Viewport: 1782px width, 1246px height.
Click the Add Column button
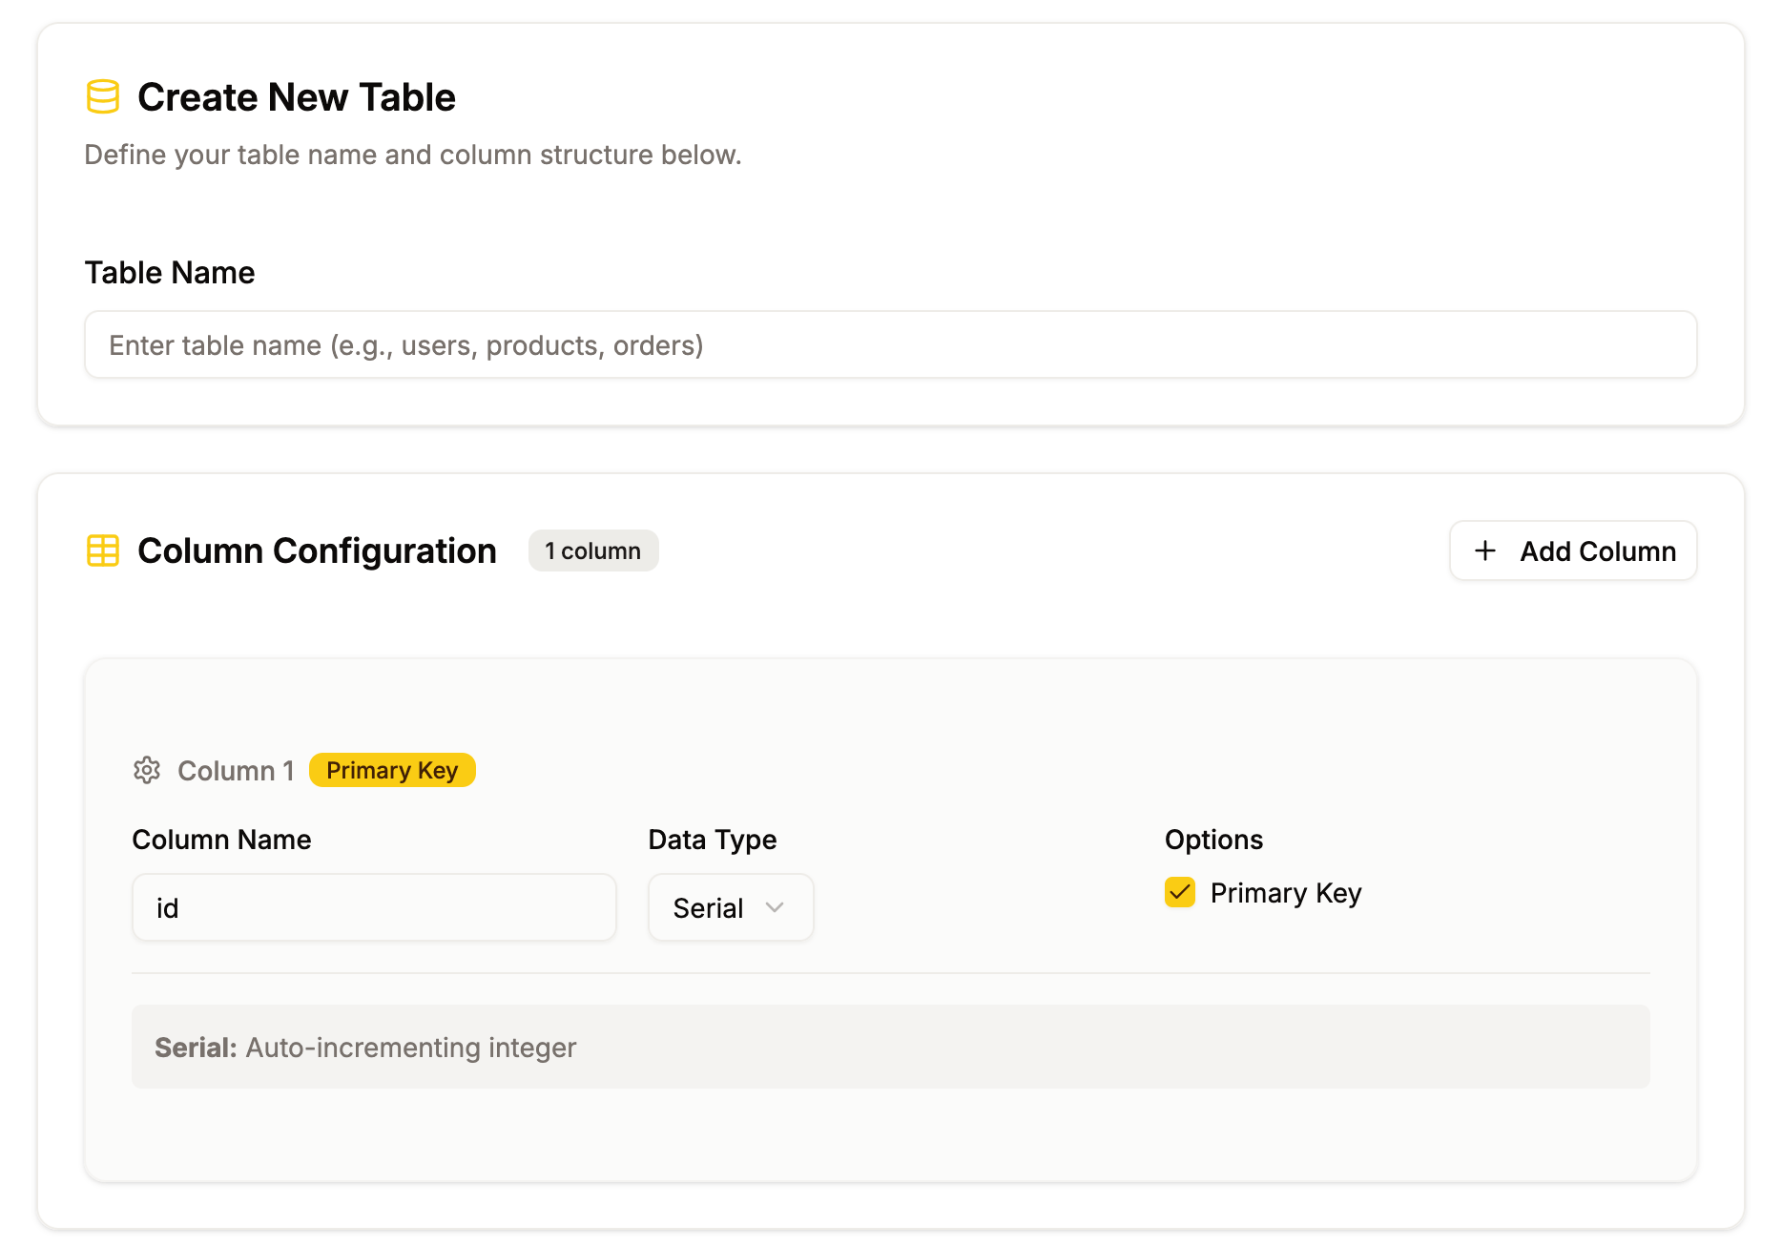(1573, 550)
